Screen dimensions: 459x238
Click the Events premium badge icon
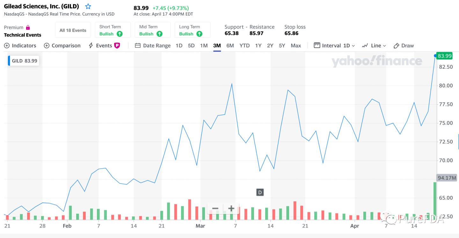pyautogui.click(x=117, y=46)
